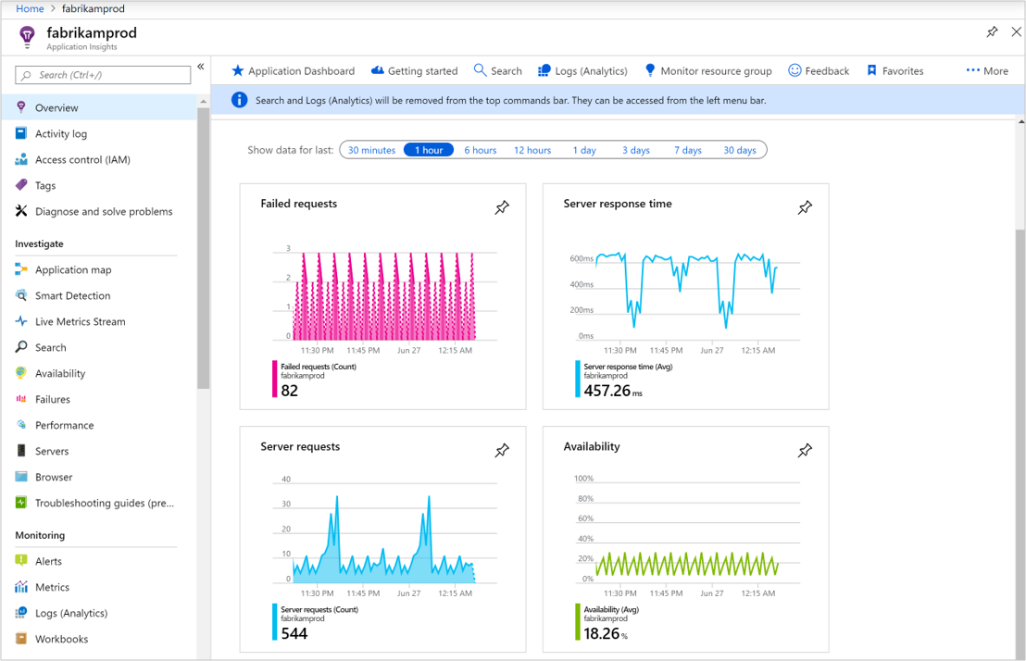Open Application Dashboard from toolbar
Image resolution: width=1026 pixels, height=661 pixels.
click(293, 71)
